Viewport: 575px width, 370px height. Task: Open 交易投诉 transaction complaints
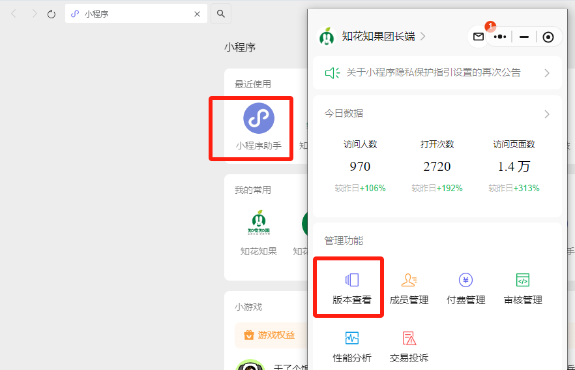(x=409, y=346)
